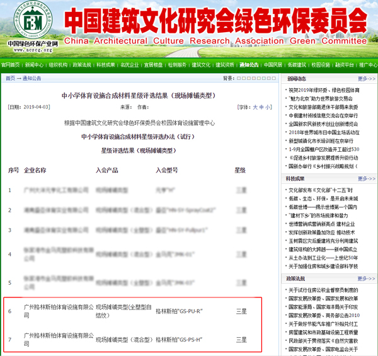The image size is (378, 356).
Task: Click the GBM green committee logo
Action: [33, 20]
